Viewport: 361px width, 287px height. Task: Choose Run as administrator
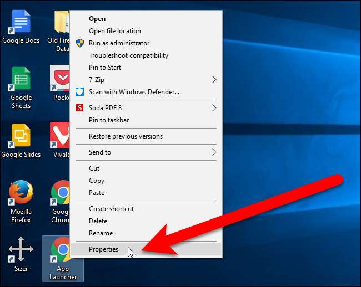(x=146, y=43)
